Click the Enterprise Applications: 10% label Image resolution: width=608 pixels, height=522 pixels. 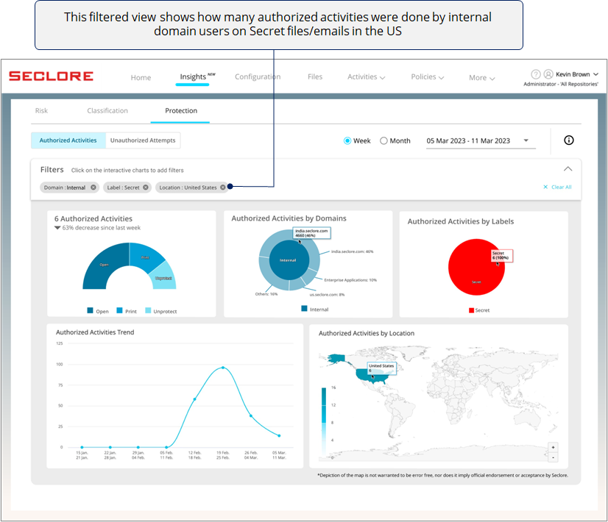pyautogui.click(x=350, y=280)
